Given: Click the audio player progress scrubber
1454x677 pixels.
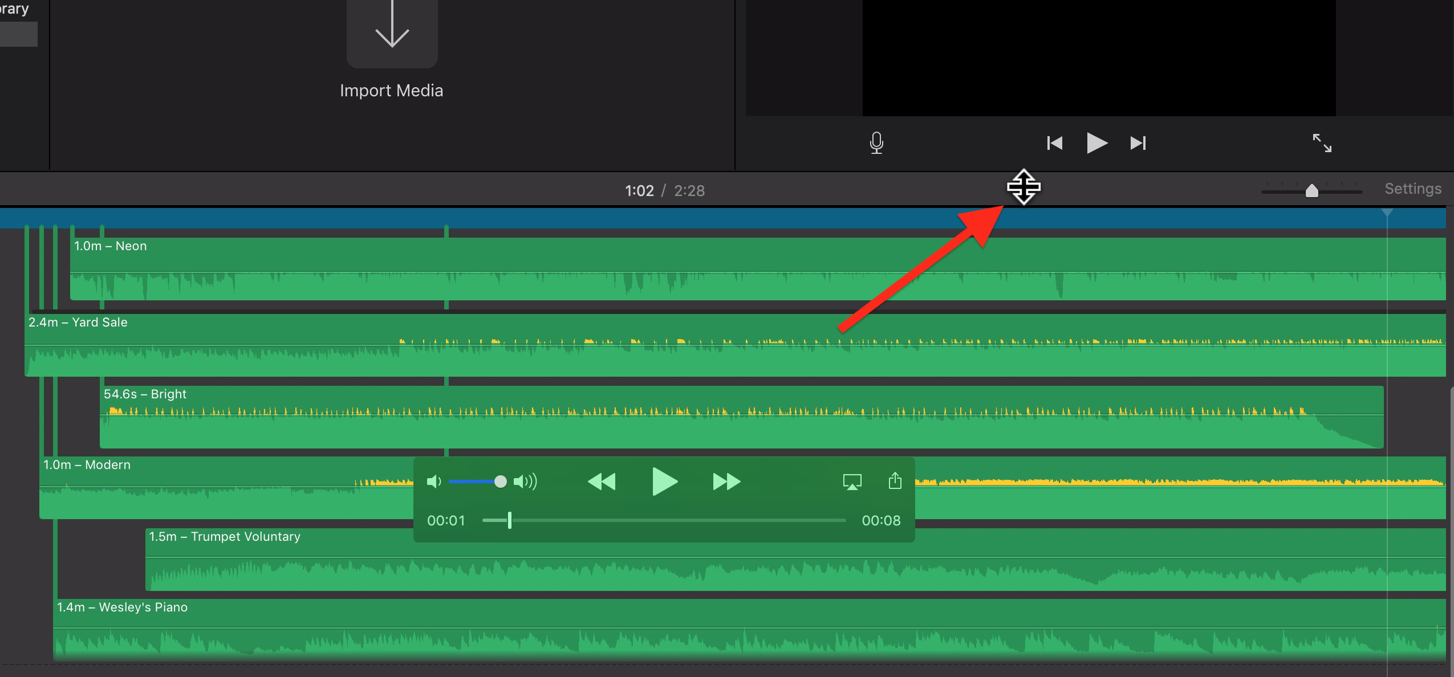Looking at the screenshot, I should click(x=510, y=520).
